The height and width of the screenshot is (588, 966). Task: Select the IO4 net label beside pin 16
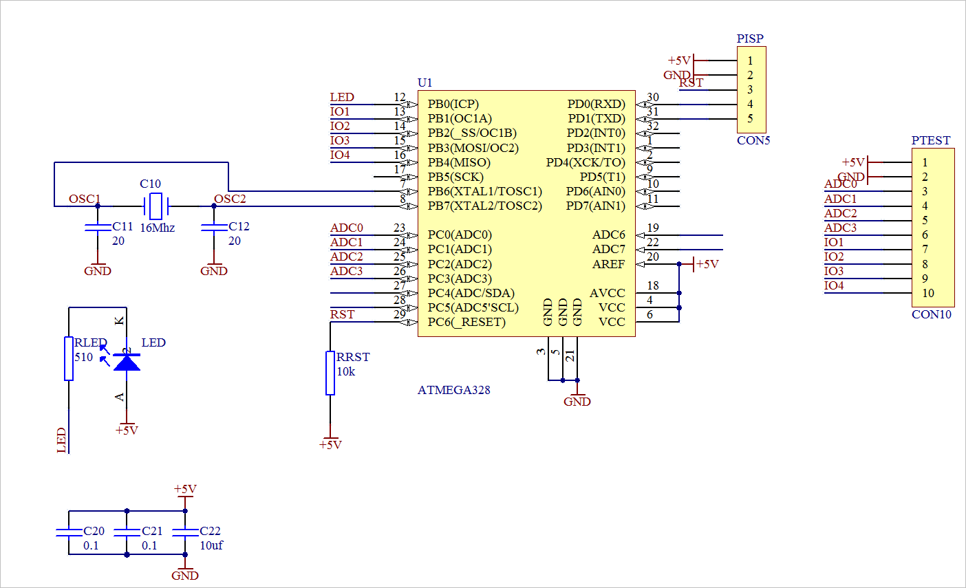tap(340, 155)
